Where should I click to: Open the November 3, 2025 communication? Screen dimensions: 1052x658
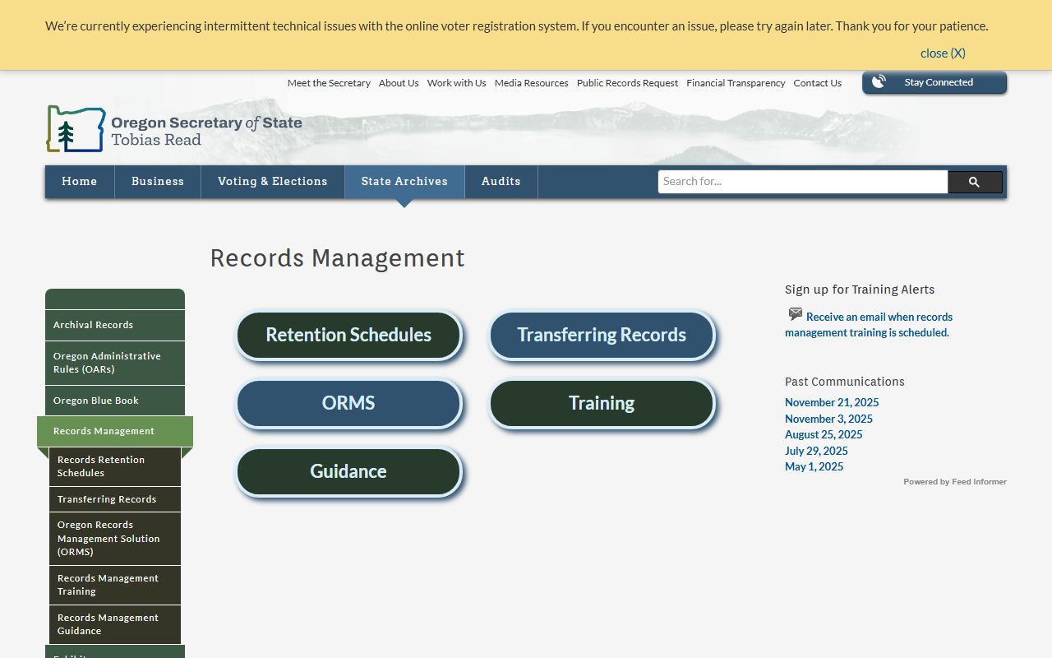click(828, 419)
